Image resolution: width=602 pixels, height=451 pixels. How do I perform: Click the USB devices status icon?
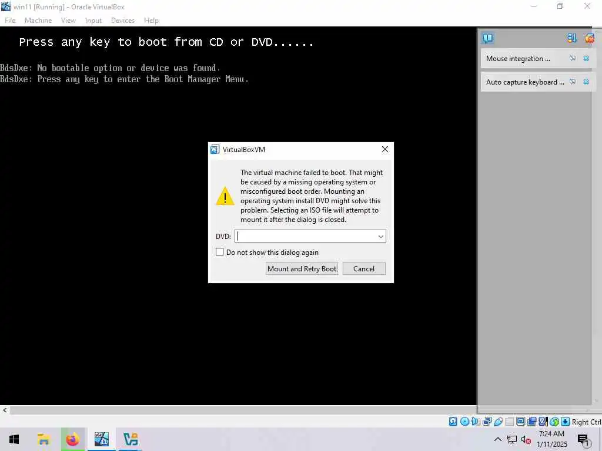coord(499,422)
